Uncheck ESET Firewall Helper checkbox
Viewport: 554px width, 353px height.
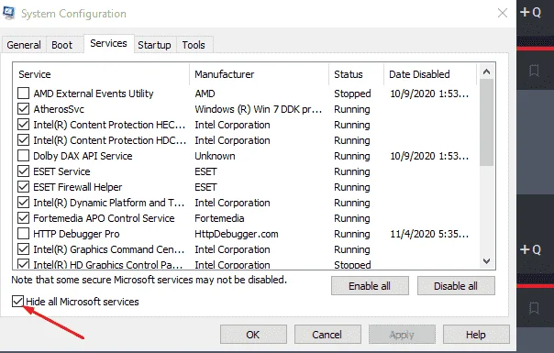[23, 186]
